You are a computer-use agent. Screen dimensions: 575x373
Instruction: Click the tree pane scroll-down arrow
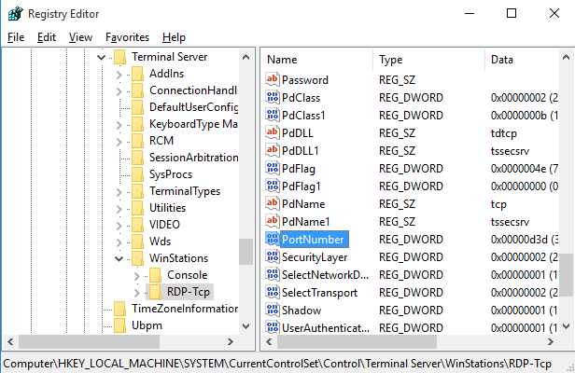(x=245, y=326)
